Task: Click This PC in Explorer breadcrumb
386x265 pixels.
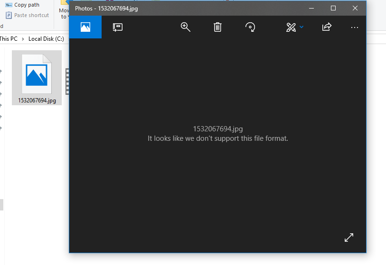Action: [9, 39]
